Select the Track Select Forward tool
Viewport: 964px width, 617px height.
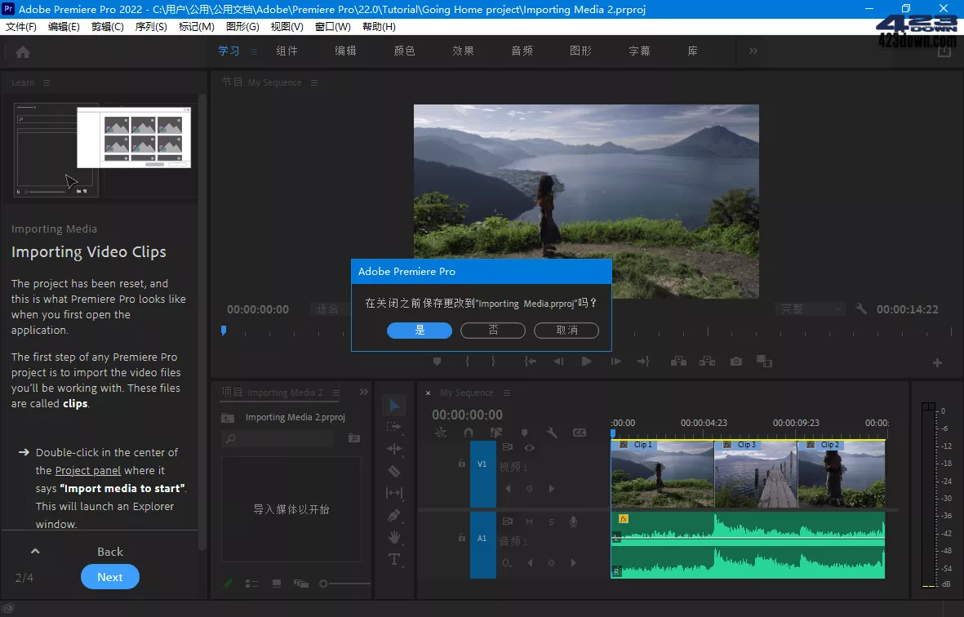(394, 427)
